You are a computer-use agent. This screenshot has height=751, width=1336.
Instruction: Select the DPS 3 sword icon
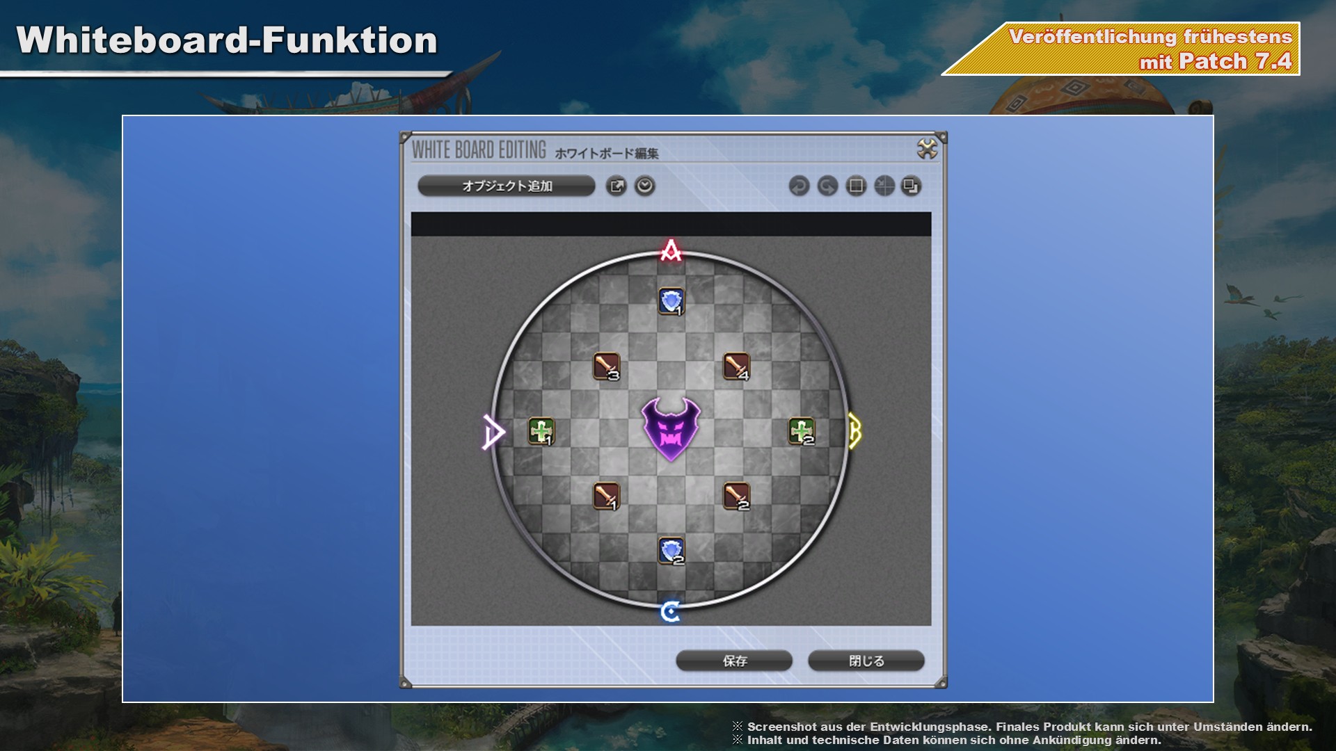[x=606, y=366]
